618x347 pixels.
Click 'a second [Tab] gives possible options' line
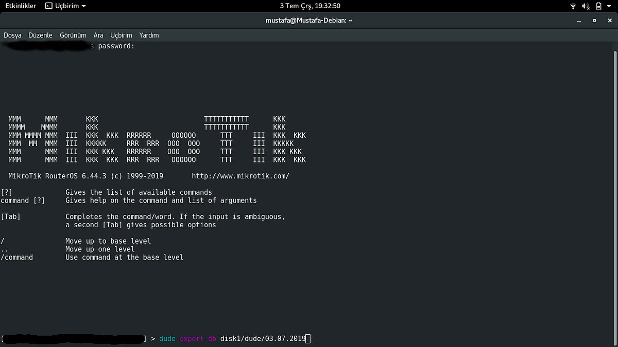tap(141, 225)
